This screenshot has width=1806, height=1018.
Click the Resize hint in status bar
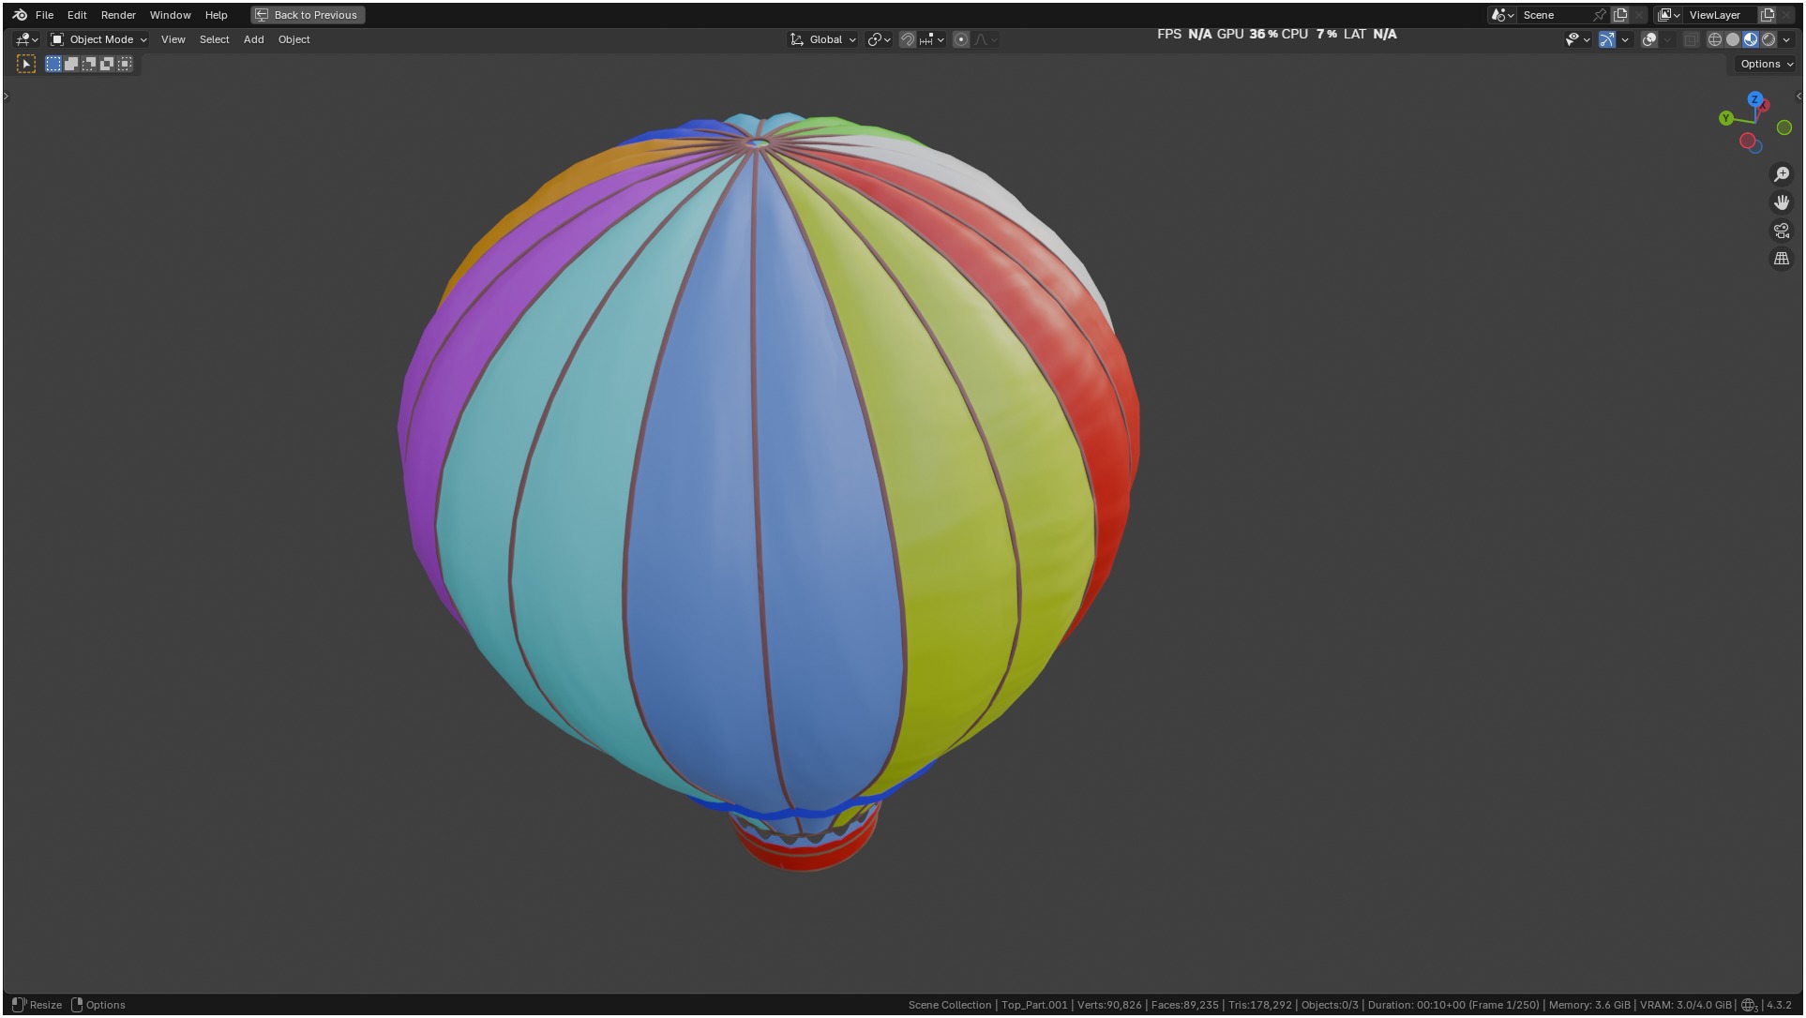click(37, 1005)
